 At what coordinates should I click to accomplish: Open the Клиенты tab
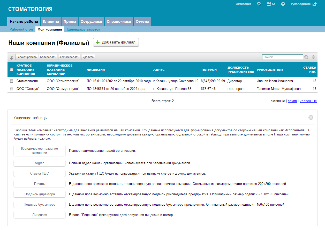[51, 21]
